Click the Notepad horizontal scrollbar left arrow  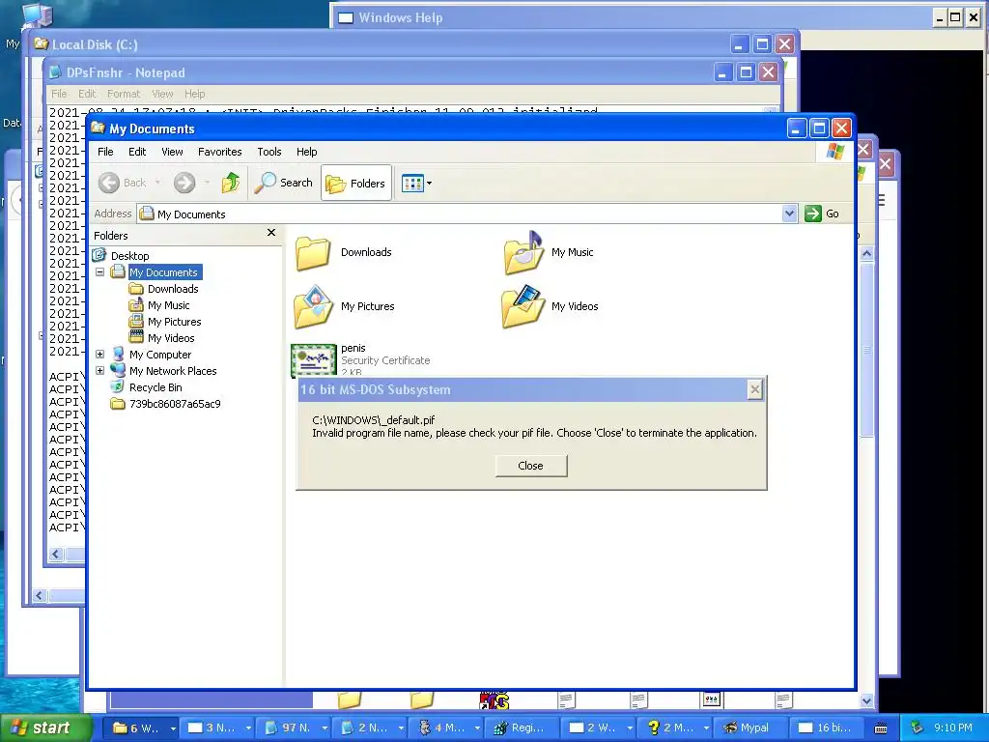pyautogui.click(x=56, y=554)
